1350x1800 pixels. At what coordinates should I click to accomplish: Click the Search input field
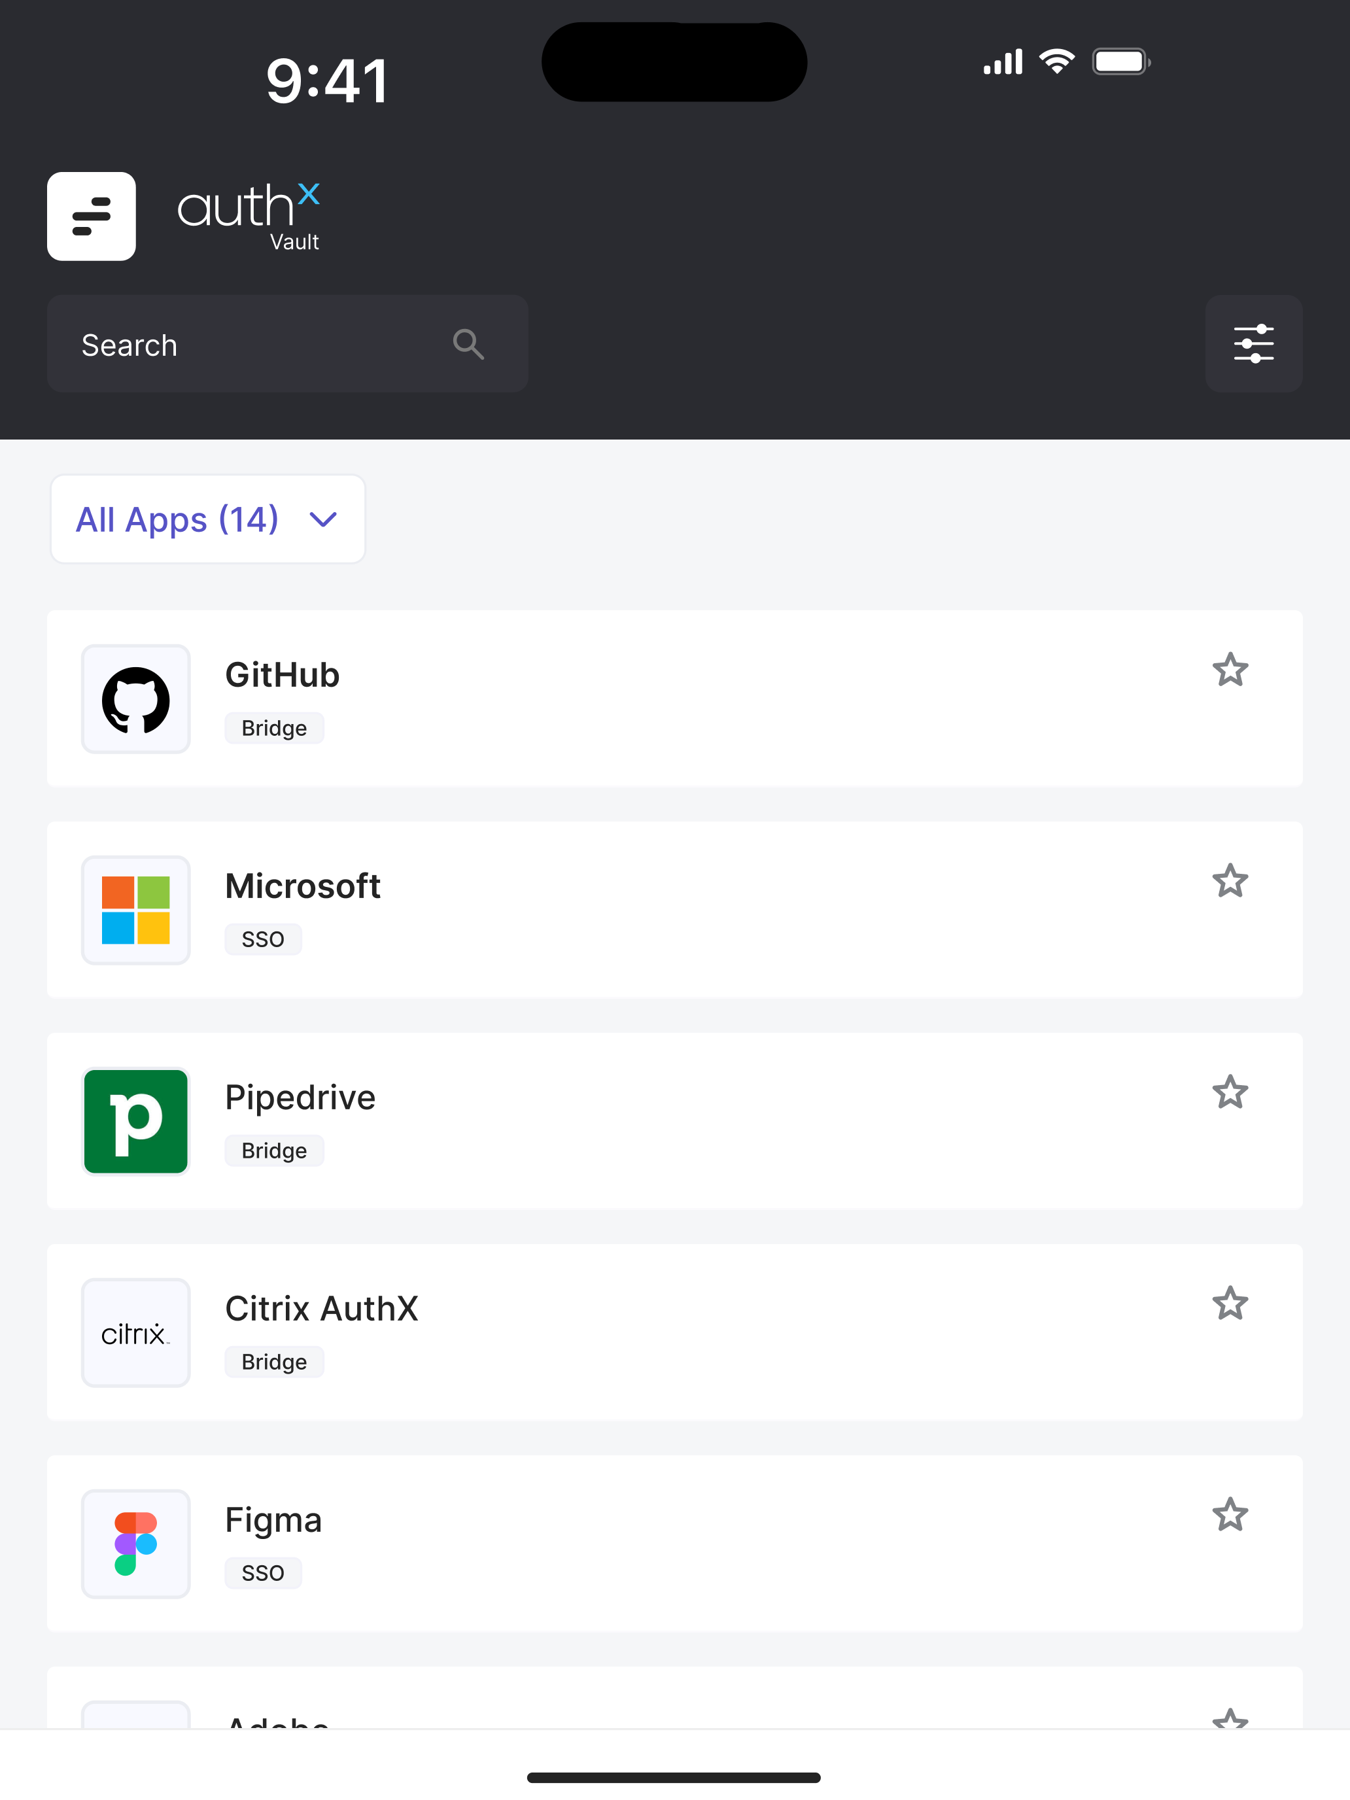point(287,344)
